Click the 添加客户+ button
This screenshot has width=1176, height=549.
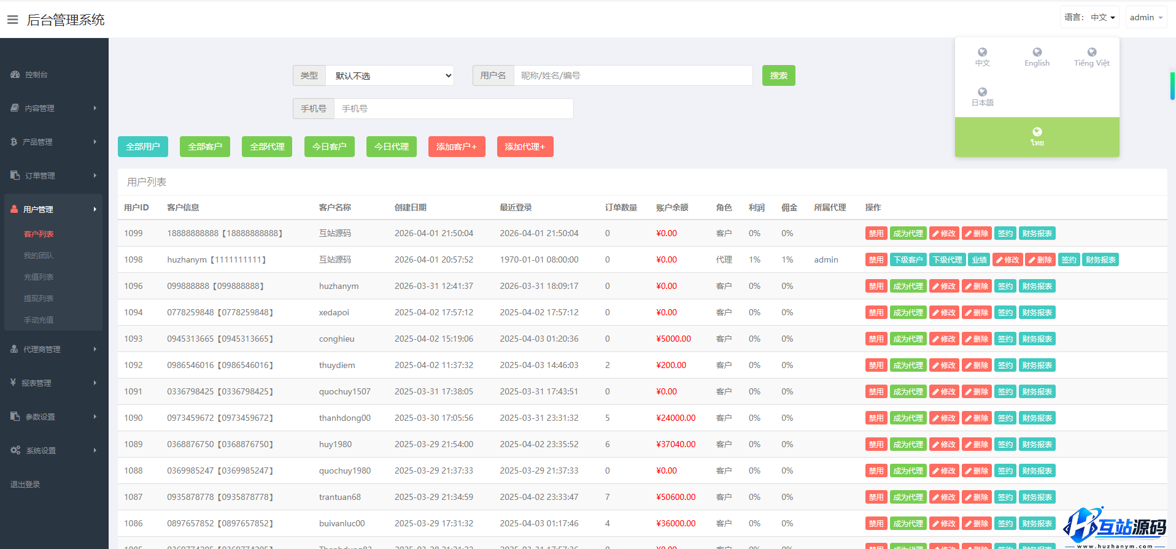pos(456,147)
